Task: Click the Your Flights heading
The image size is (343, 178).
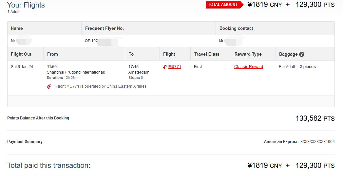Action: pyautogui.click(x=26, y=5)
